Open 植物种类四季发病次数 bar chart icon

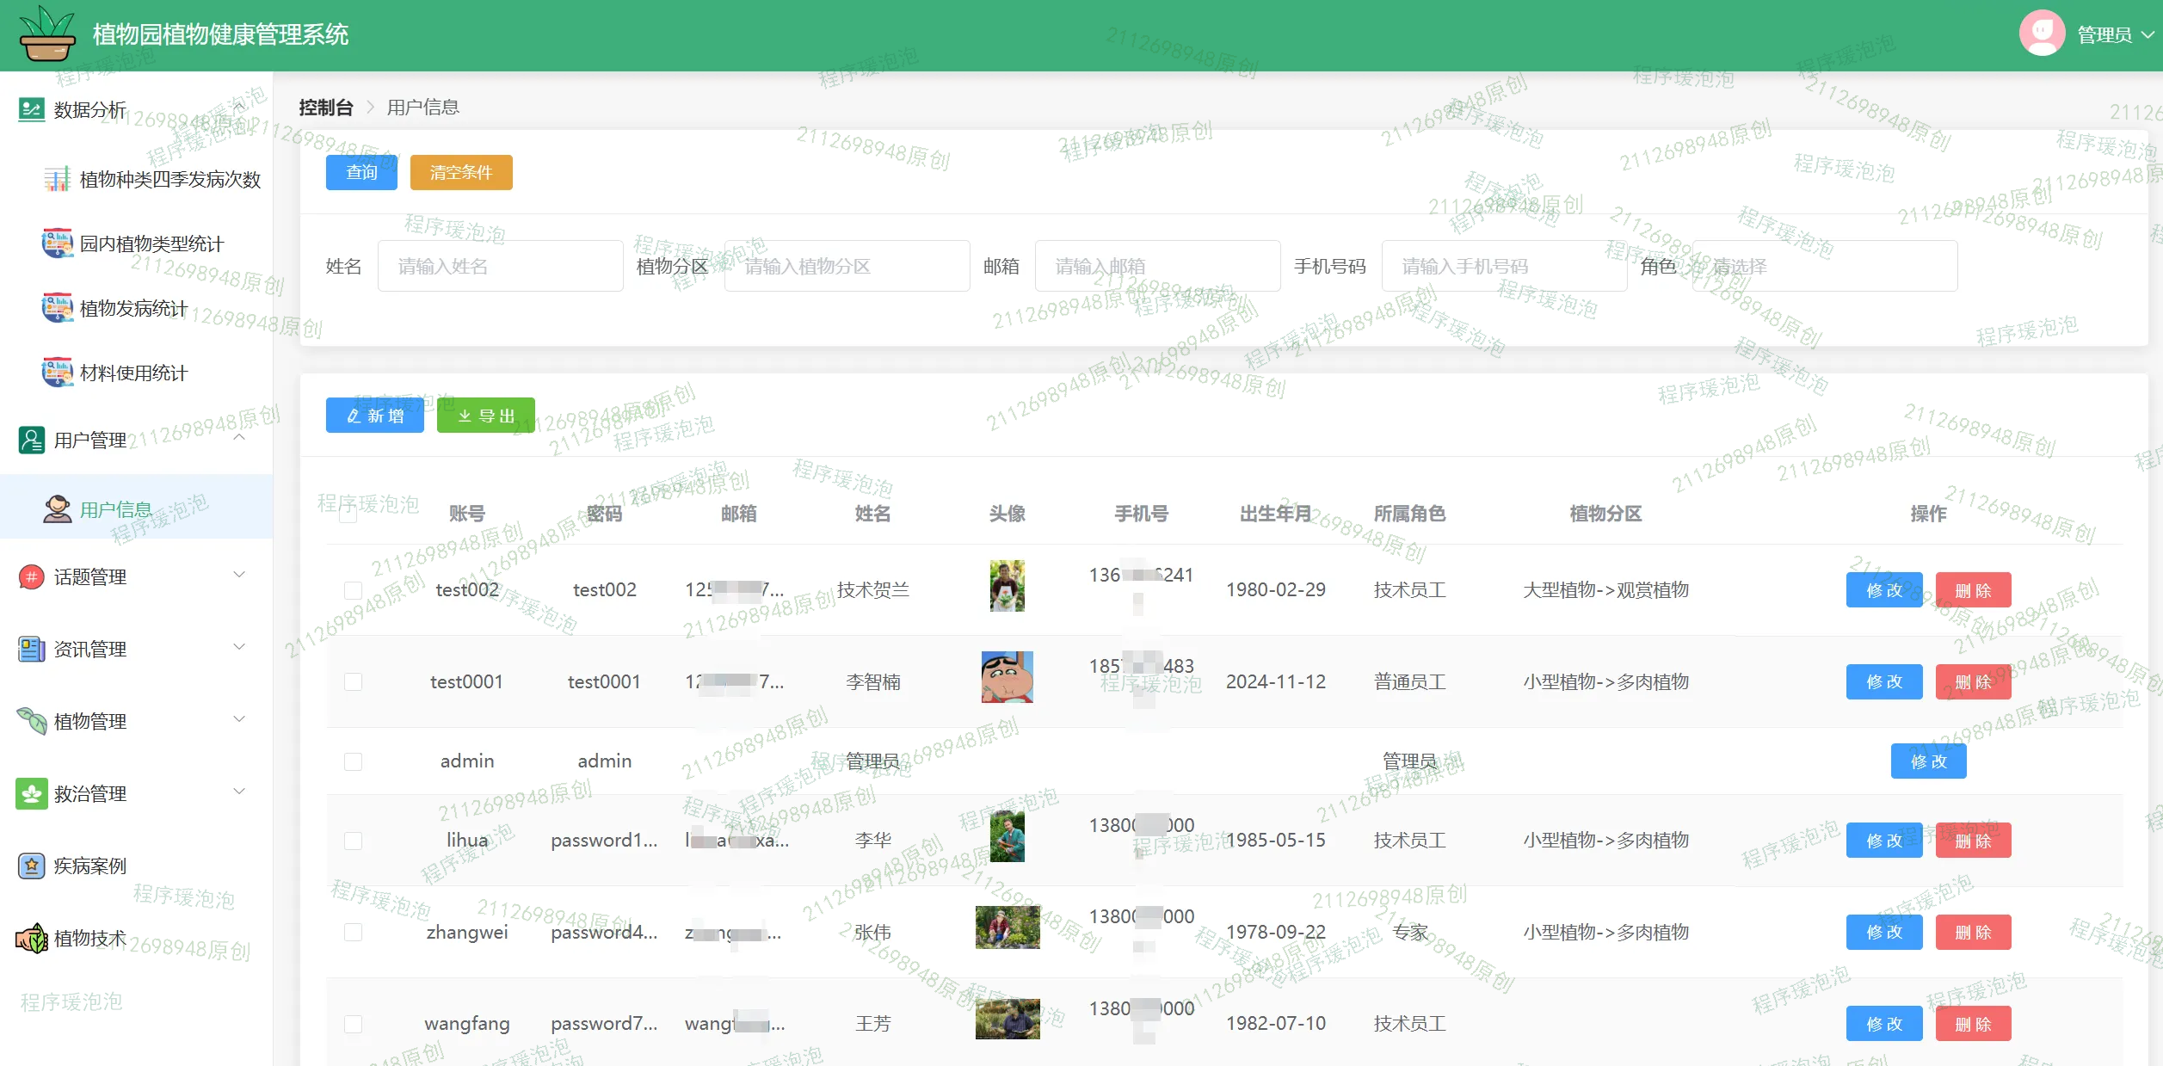point(58,179)
